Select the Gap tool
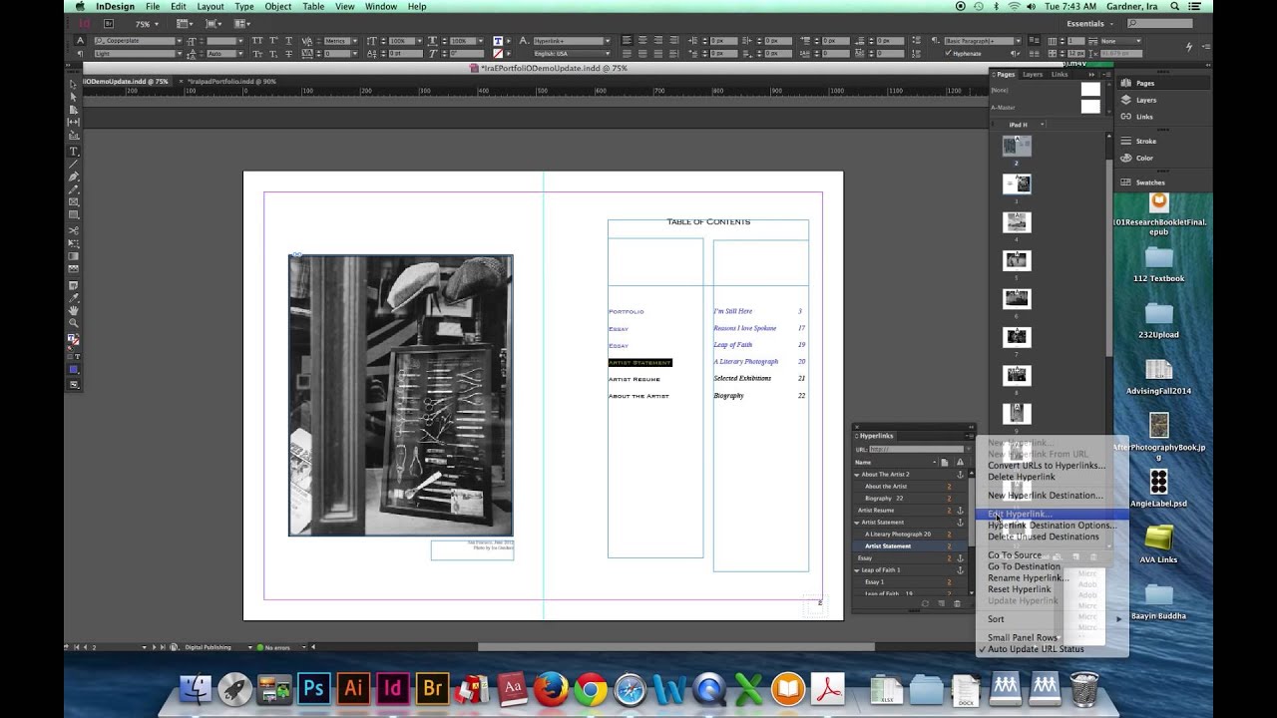1277x718 pixels. click(x=74, y=122)
